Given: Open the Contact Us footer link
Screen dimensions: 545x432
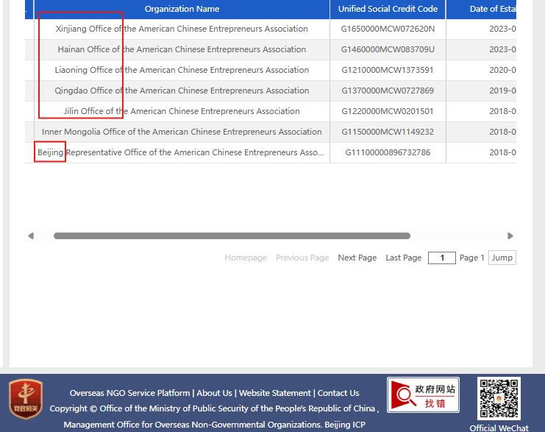Looking at the screenshot, I should pos(338,393).
